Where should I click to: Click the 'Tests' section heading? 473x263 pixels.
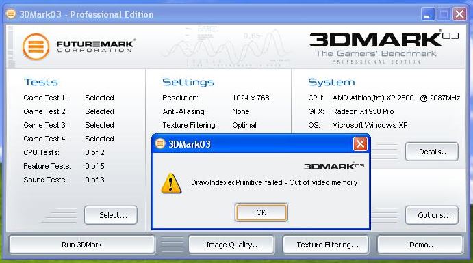[40, 82]
